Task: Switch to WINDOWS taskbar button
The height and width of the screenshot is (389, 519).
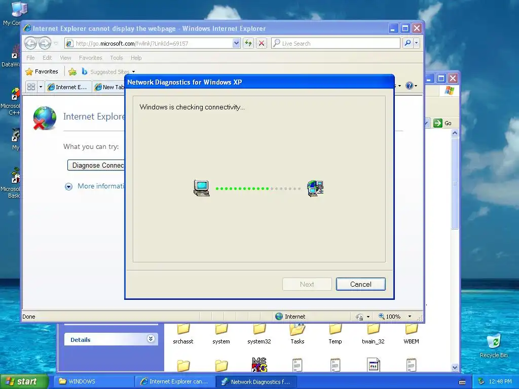Action: pyautogui.click(x=94, y=381)
